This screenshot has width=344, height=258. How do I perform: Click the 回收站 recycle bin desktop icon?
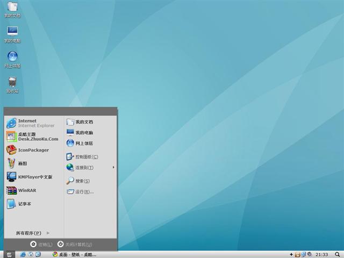tap(12, 83)
